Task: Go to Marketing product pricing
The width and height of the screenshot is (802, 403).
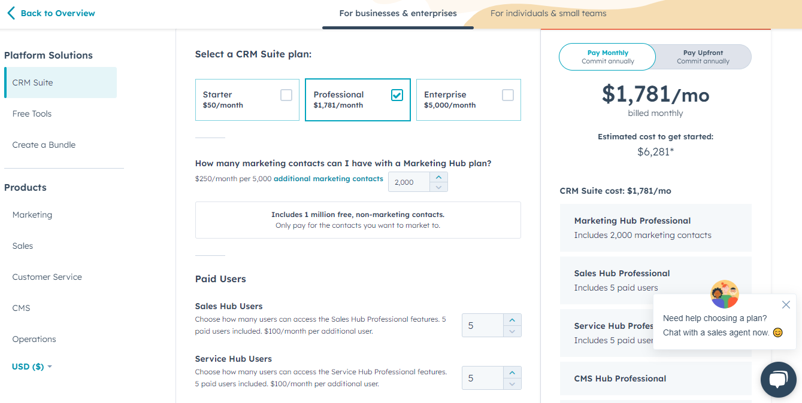Action: click(32, 215)
